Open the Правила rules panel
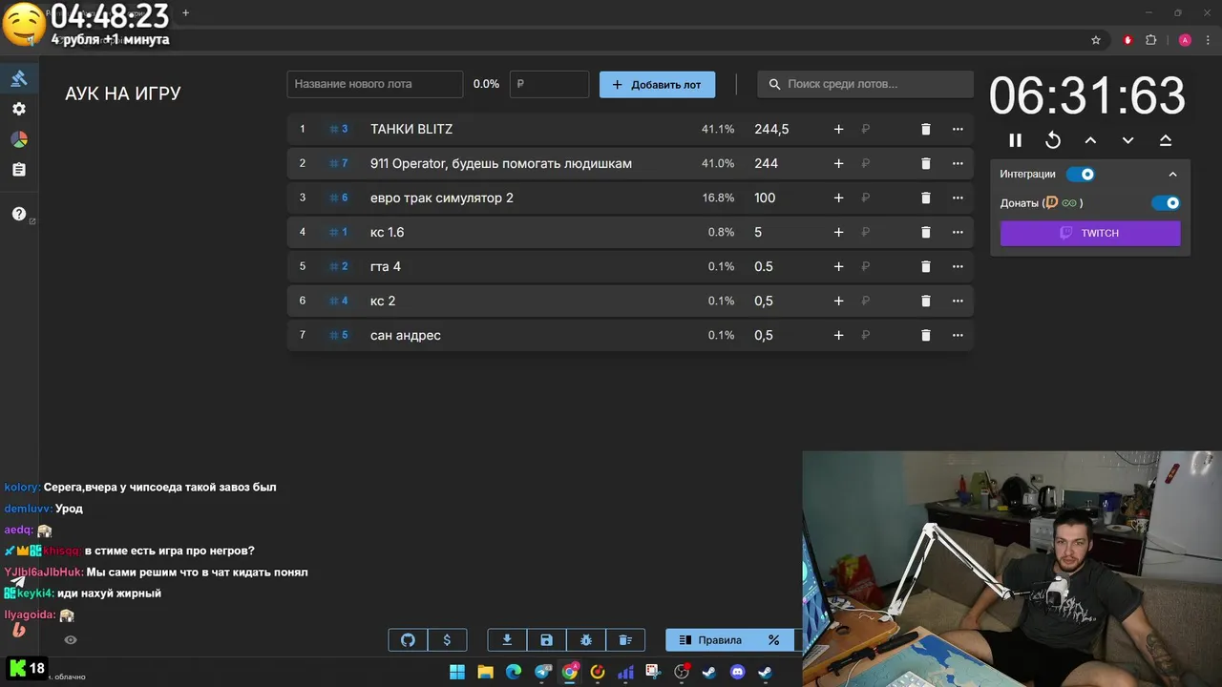This screenshot has height=687, width=1222. point(710,640)
